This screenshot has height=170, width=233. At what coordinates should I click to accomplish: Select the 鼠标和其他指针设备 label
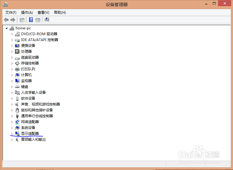click(x=37, y=110)
